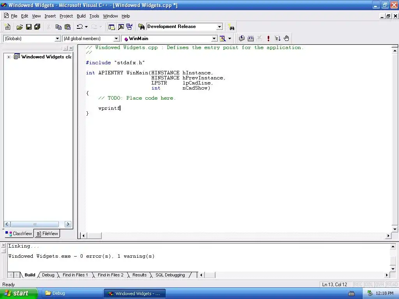
Task: Click the Go debug icon
Action: pyautogui.click(x=277, y=39)
